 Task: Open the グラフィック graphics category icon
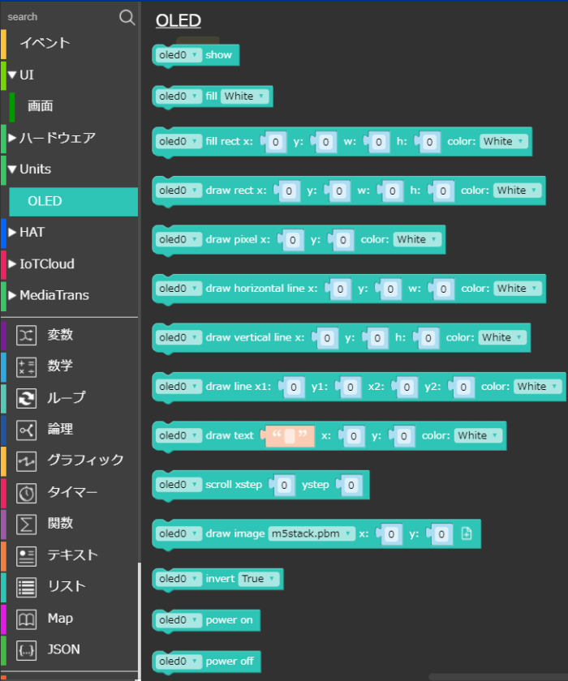pyautogui.click(x=27, y=461)
